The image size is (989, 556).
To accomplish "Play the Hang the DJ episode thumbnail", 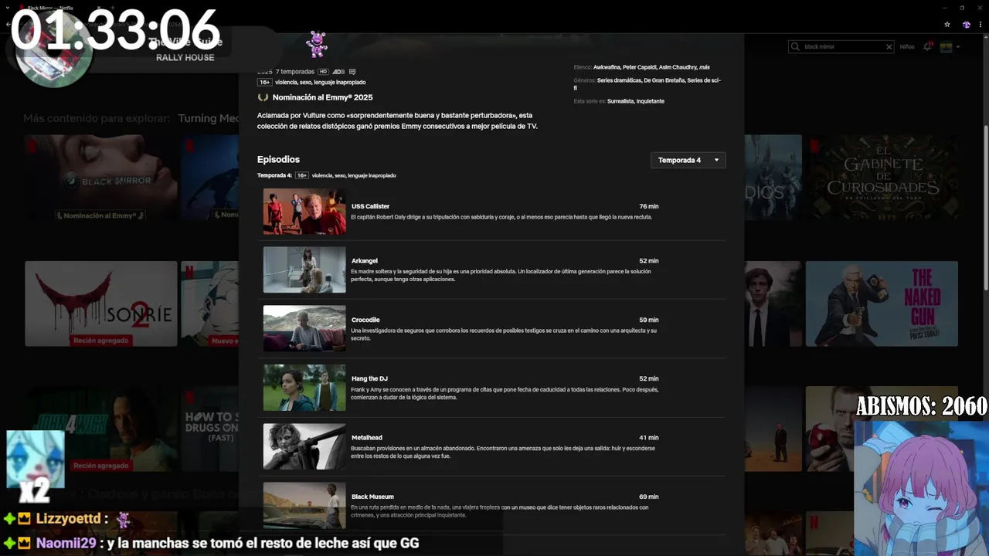I will [304, 388].
